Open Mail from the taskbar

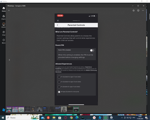[x=43, y=118]
